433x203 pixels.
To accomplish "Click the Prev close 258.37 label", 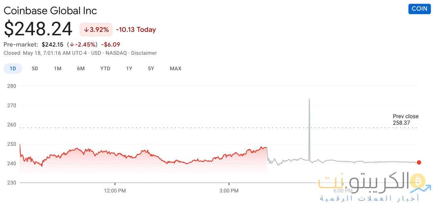I will 405,119.
